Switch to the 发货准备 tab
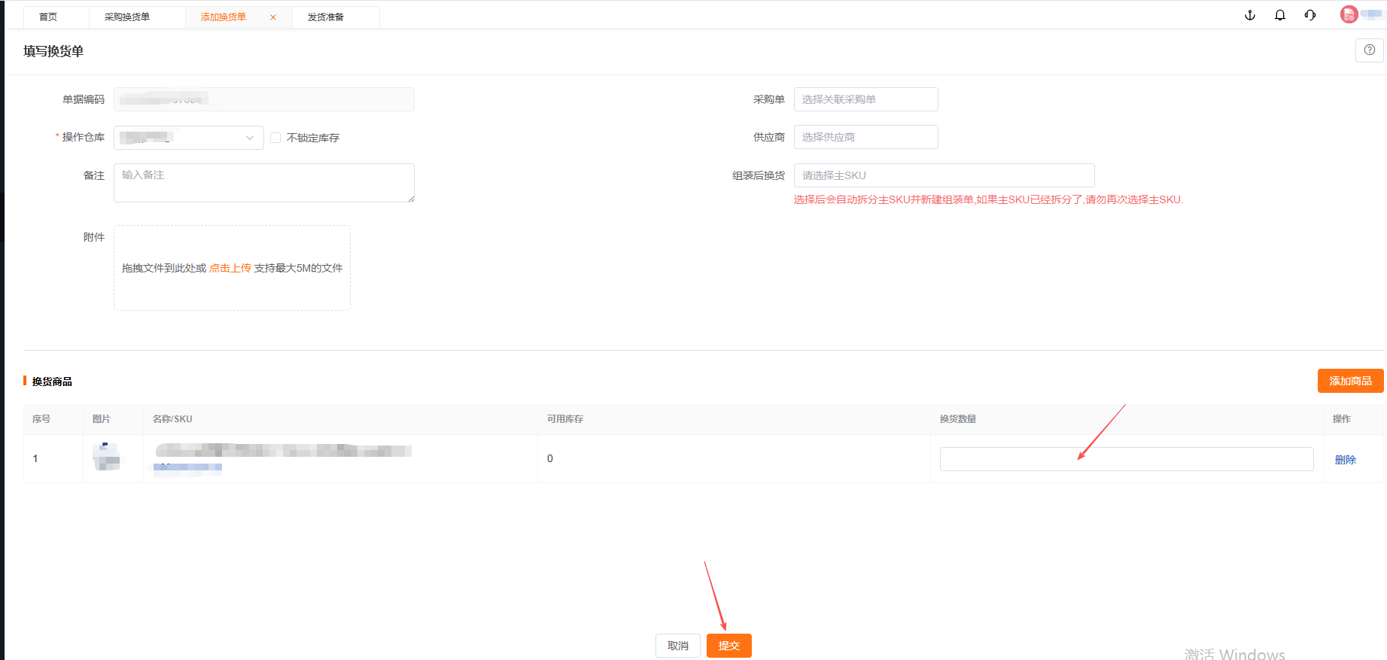The height and width of the screenshot is (660, 1387). (x=326, y=17)
